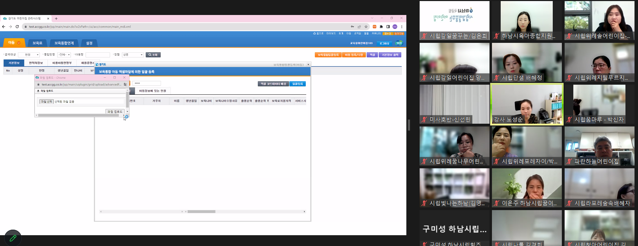638x246 pixels.
Task: Close the 보육통합일괄등록(아동) dialog with X
Action: tap(308, 64)
